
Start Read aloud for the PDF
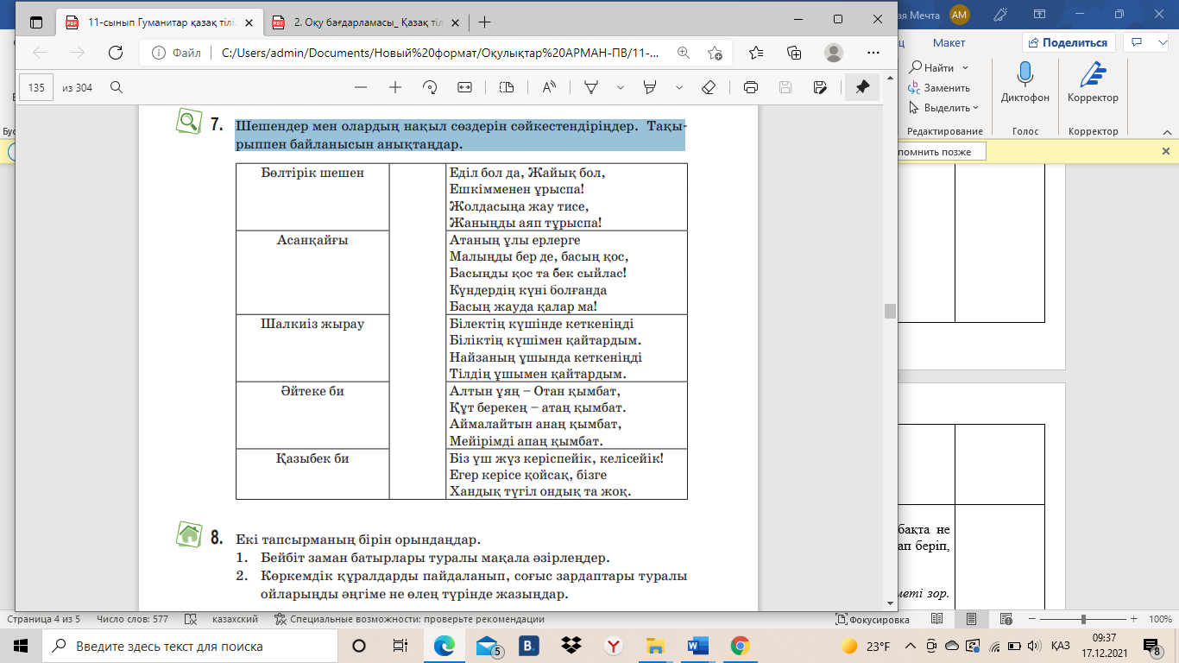[549, 87]
